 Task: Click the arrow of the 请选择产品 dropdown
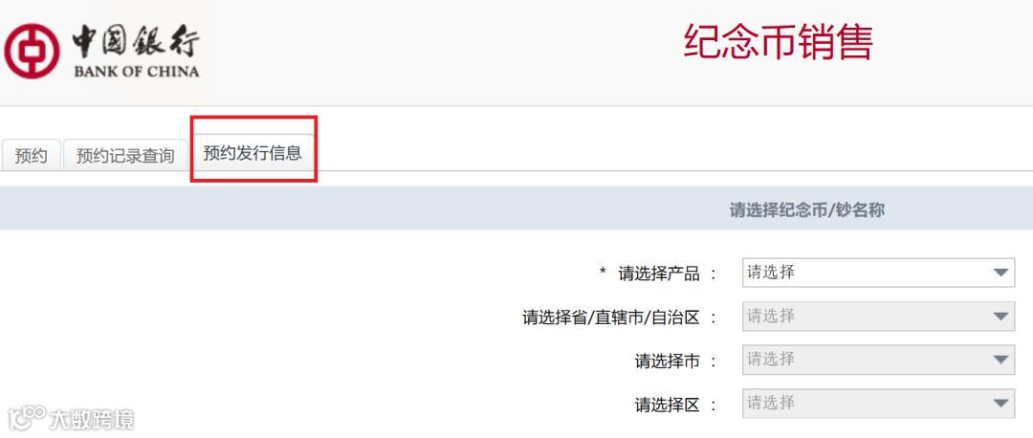(1000, 273)
